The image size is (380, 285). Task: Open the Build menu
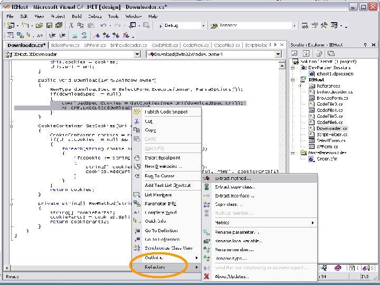pyautogui.click(x=77, y=16)
